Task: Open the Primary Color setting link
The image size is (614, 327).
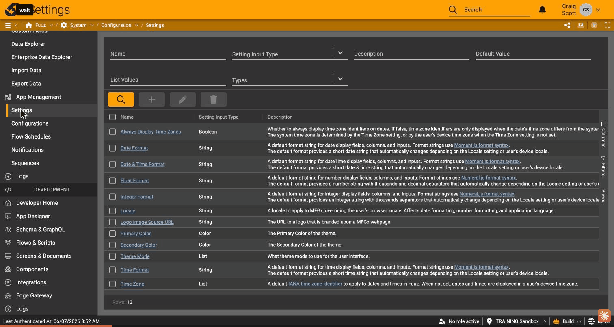Action: (136, 234)
